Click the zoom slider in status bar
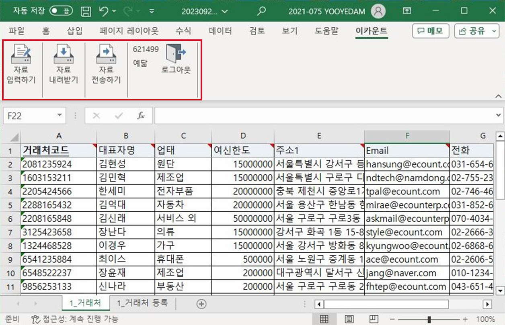This screenshot has width=505, height=325. click(429, 319)
